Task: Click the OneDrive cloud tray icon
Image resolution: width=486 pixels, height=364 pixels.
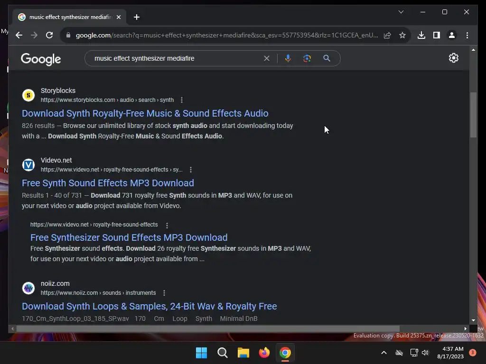Action: click(x=399, y=353)
